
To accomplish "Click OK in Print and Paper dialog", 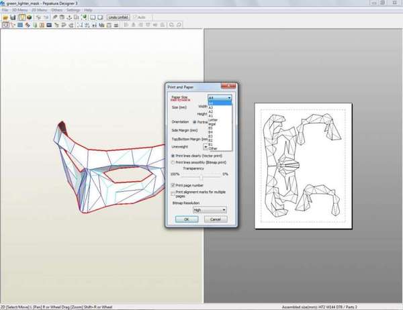I will (187, 219).
